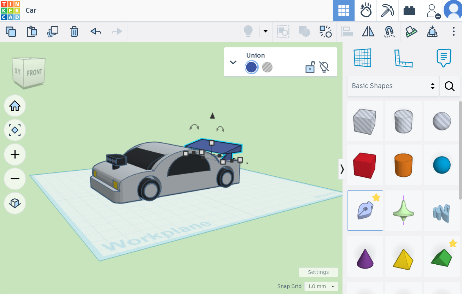Ungroup the selected Union shape
This screenshot has height=294, width=462.
pos(325,31)
